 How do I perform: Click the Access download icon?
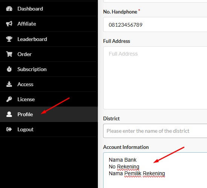9,84
